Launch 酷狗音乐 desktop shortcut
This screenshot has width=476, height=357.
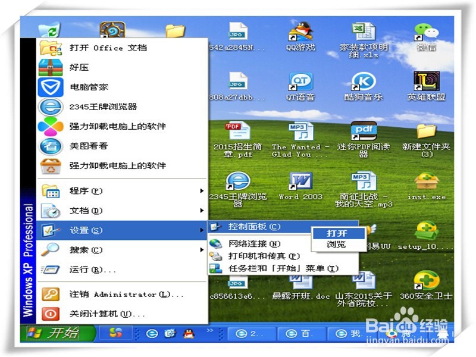364,86
